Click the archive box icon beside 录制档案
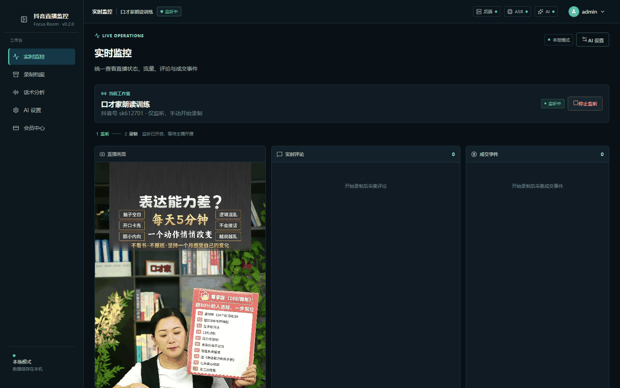This screenshot has height=388, width=620. point(16,74)
